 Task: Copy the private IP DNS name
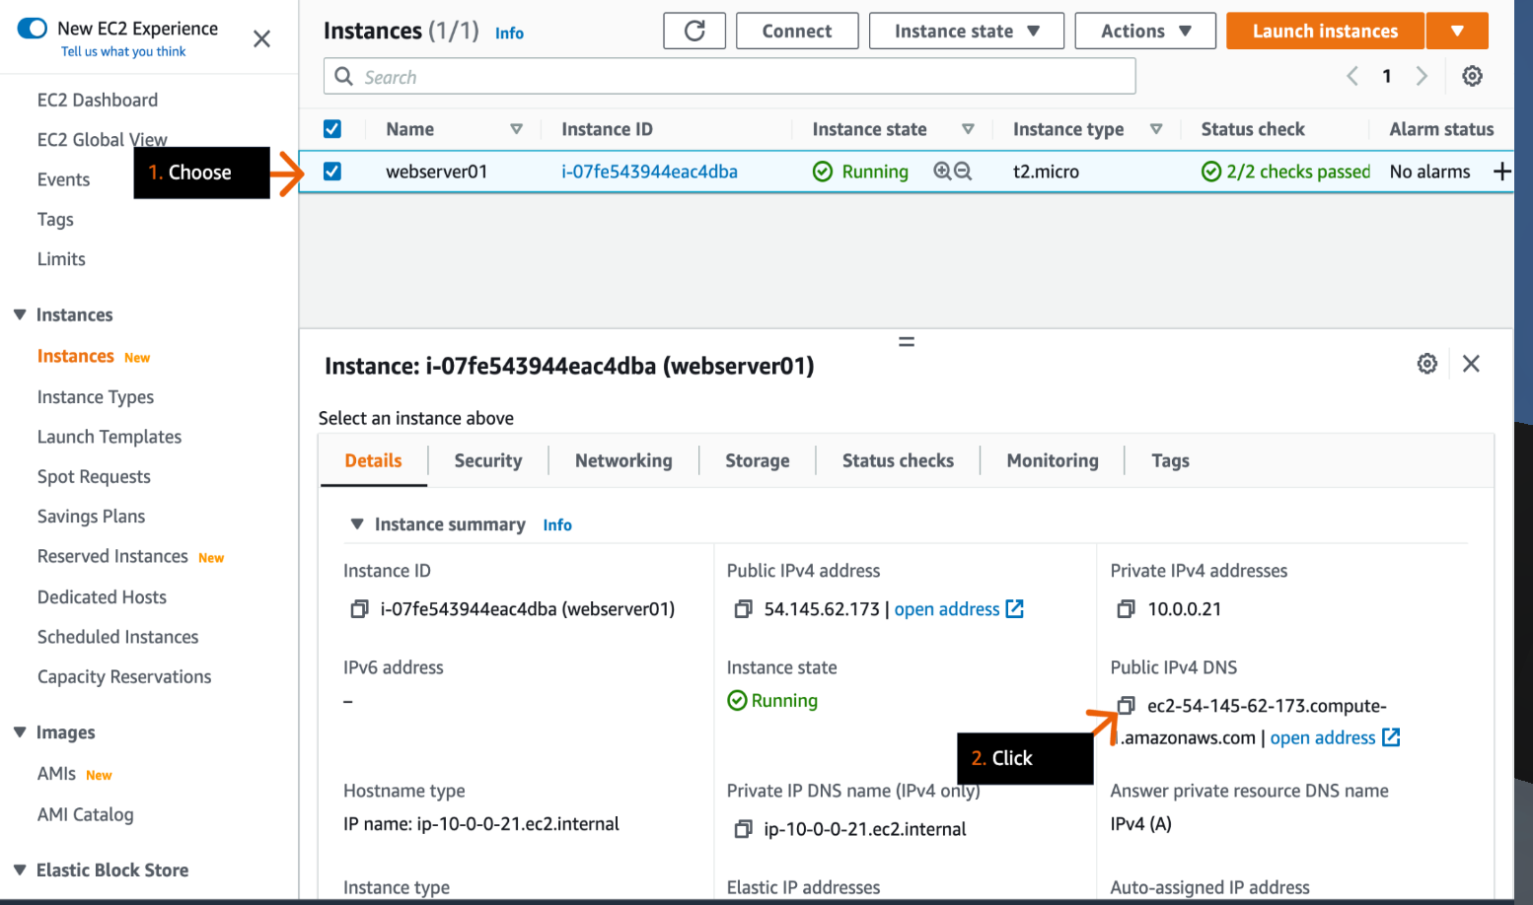coord(743,829)
